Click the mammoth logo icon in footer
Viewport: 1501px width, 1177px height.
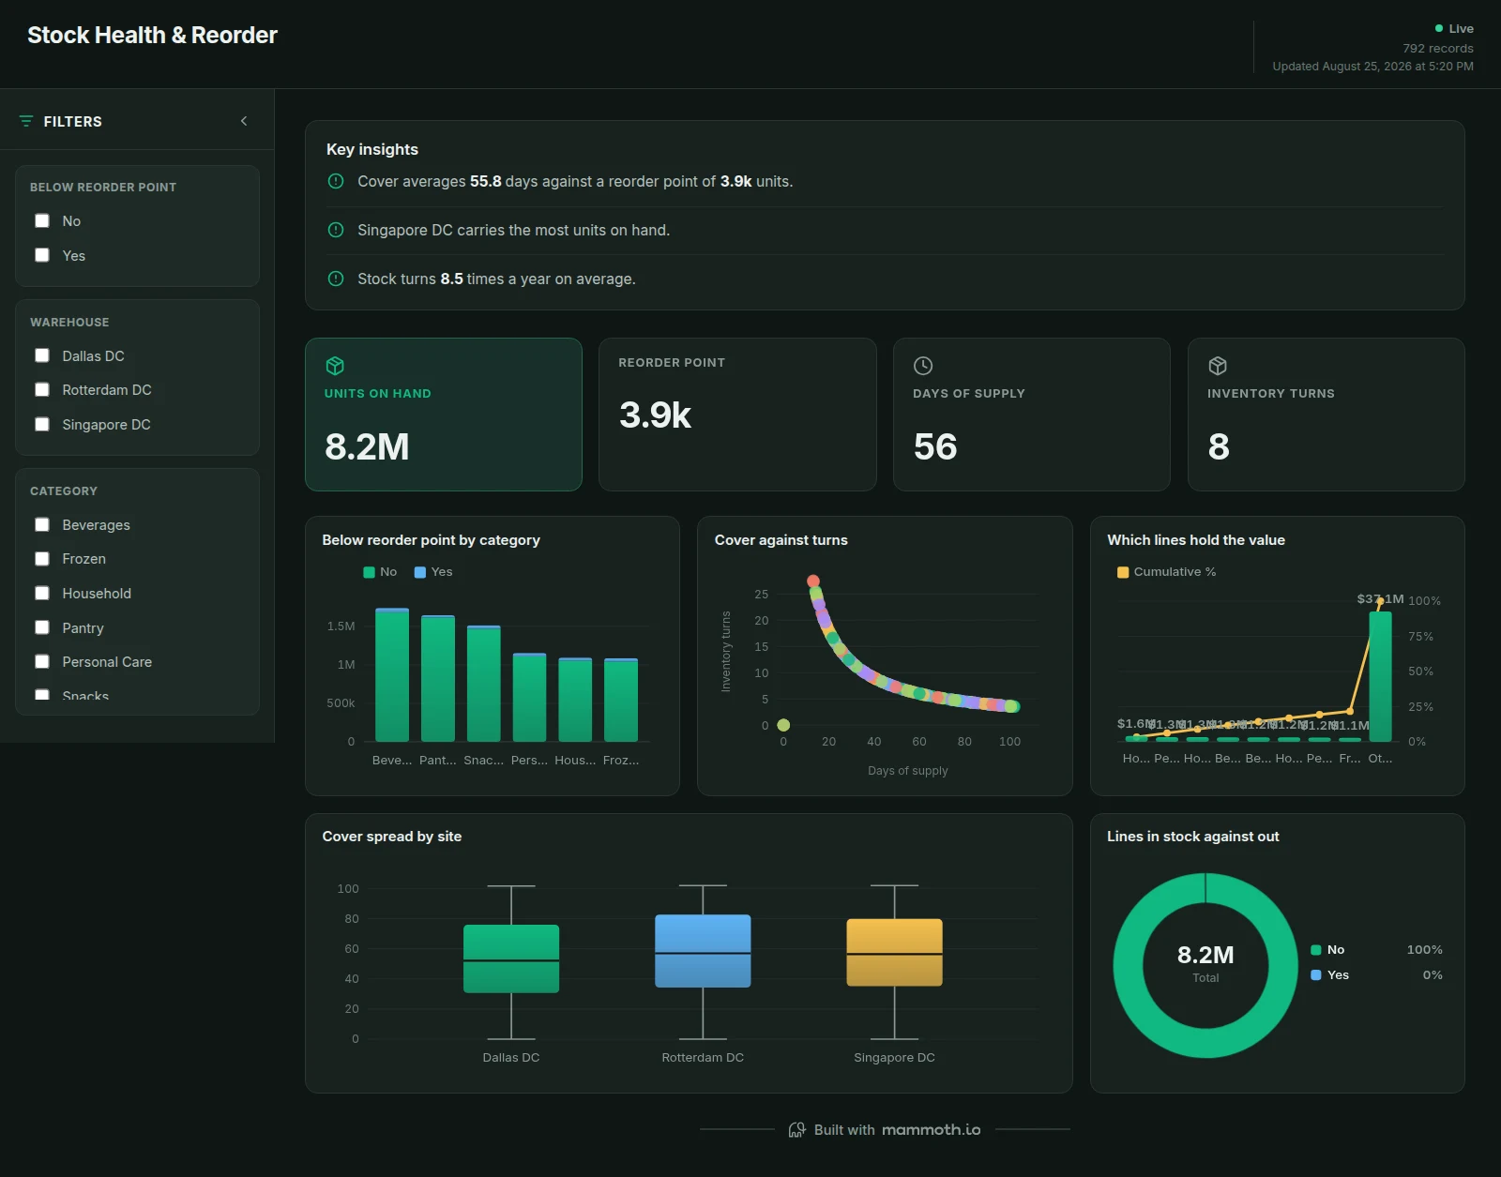(797, 1129)
